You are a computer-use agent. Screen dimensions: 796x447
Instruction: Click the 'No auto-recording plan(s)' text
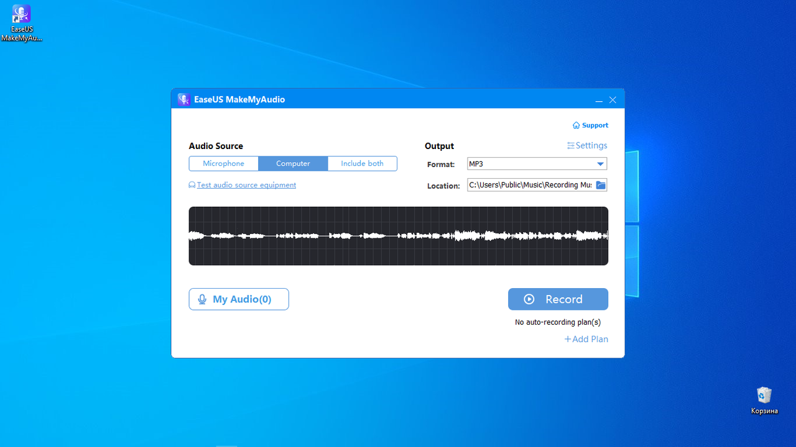click(x=558, y=322)
